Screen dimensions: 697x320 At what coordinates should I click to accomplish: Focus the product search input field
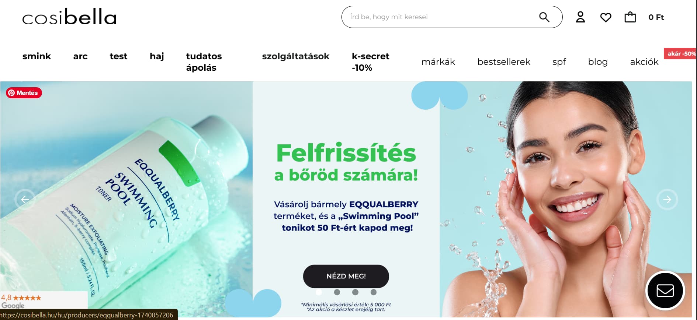coord(441,17)
